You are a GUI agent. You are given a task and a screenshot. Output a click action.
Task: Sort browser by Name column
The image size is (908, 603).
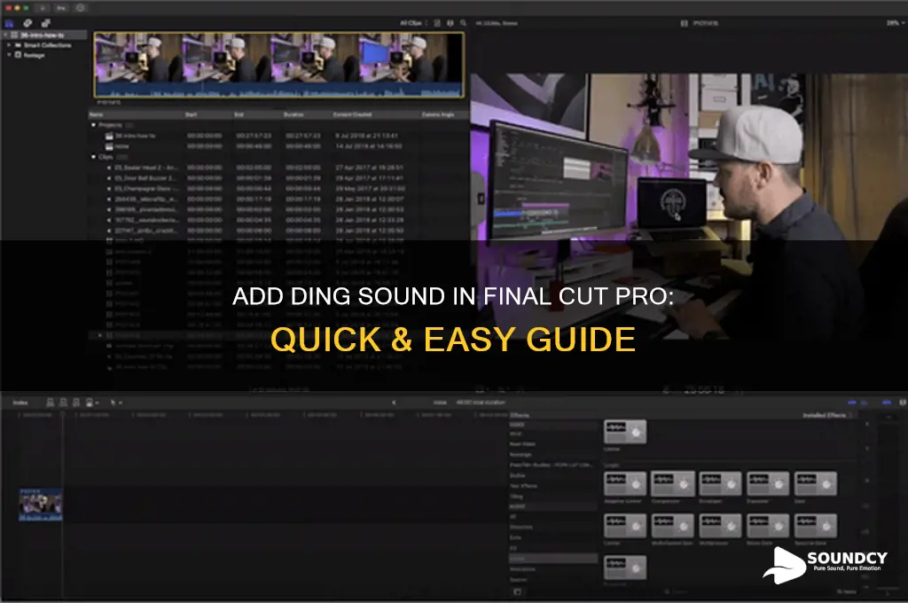(96, 114)
